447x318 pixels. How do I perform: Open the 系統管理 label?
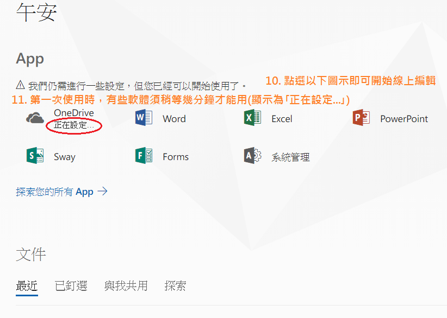click(290, 157)
